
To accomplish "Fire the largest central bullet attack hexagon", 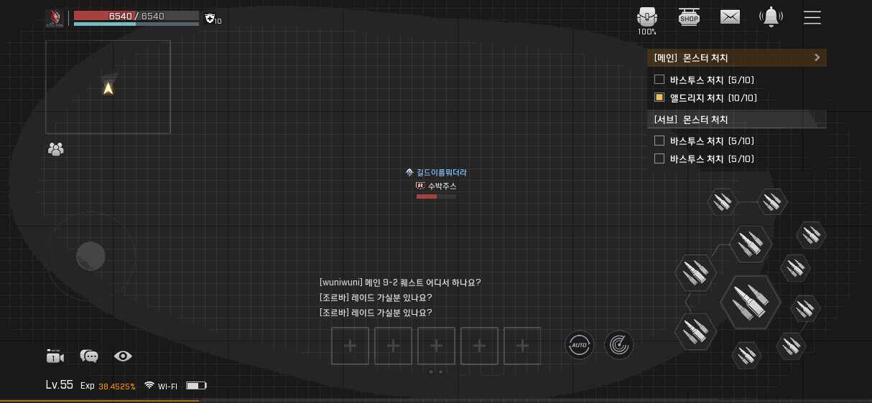I will click(x=751, y=302).
